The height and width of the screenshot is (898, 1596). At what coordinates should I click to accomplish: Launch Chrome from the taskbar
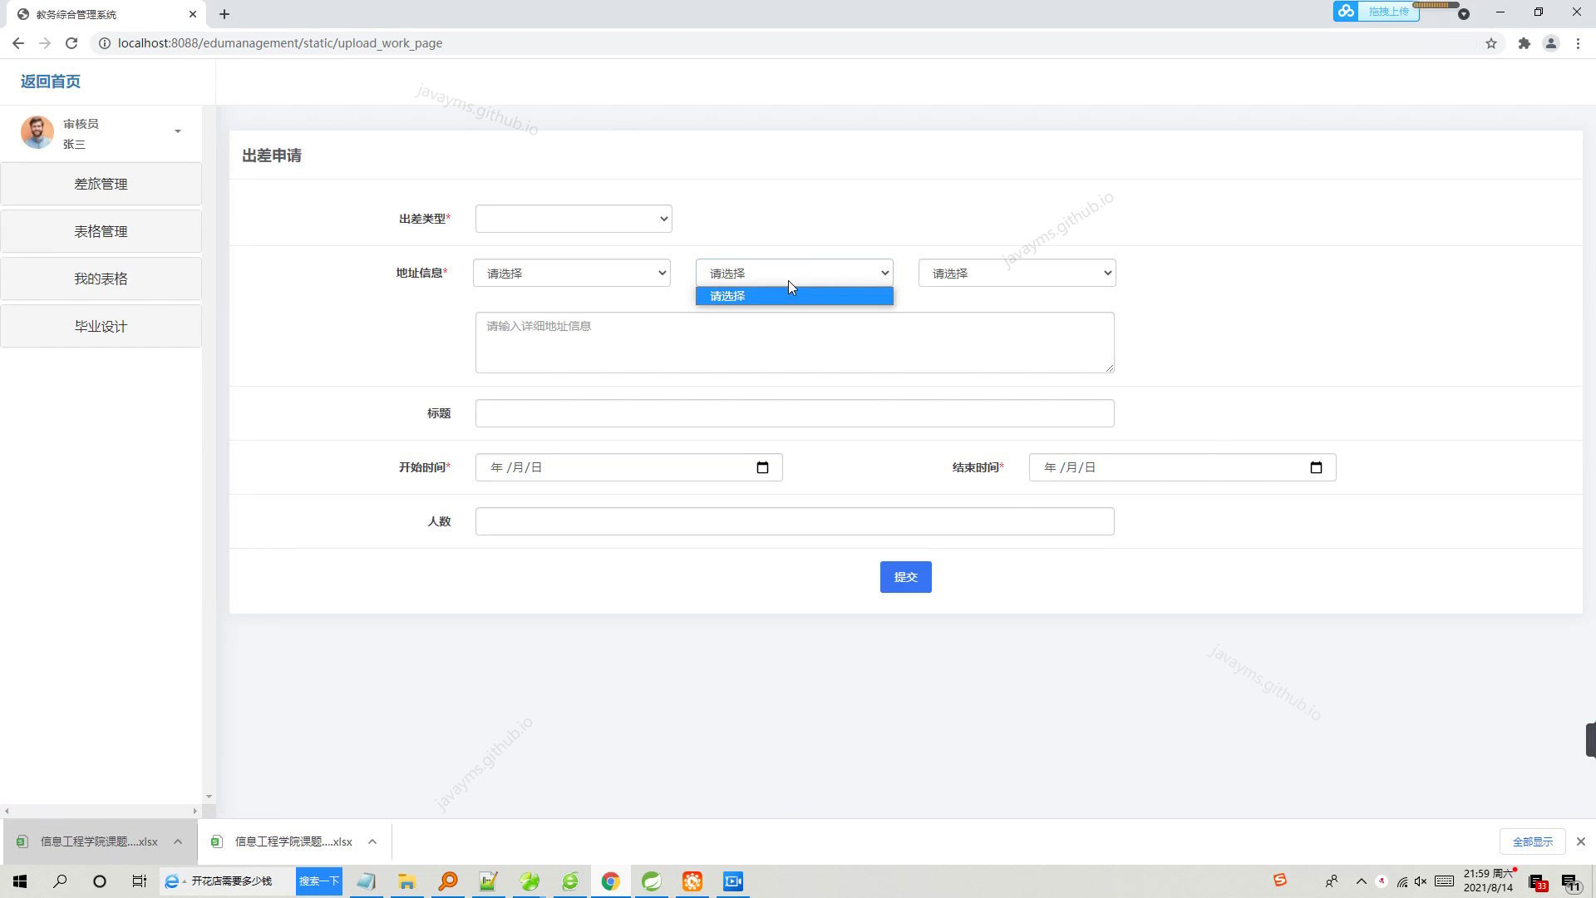(x=611, y=881)
